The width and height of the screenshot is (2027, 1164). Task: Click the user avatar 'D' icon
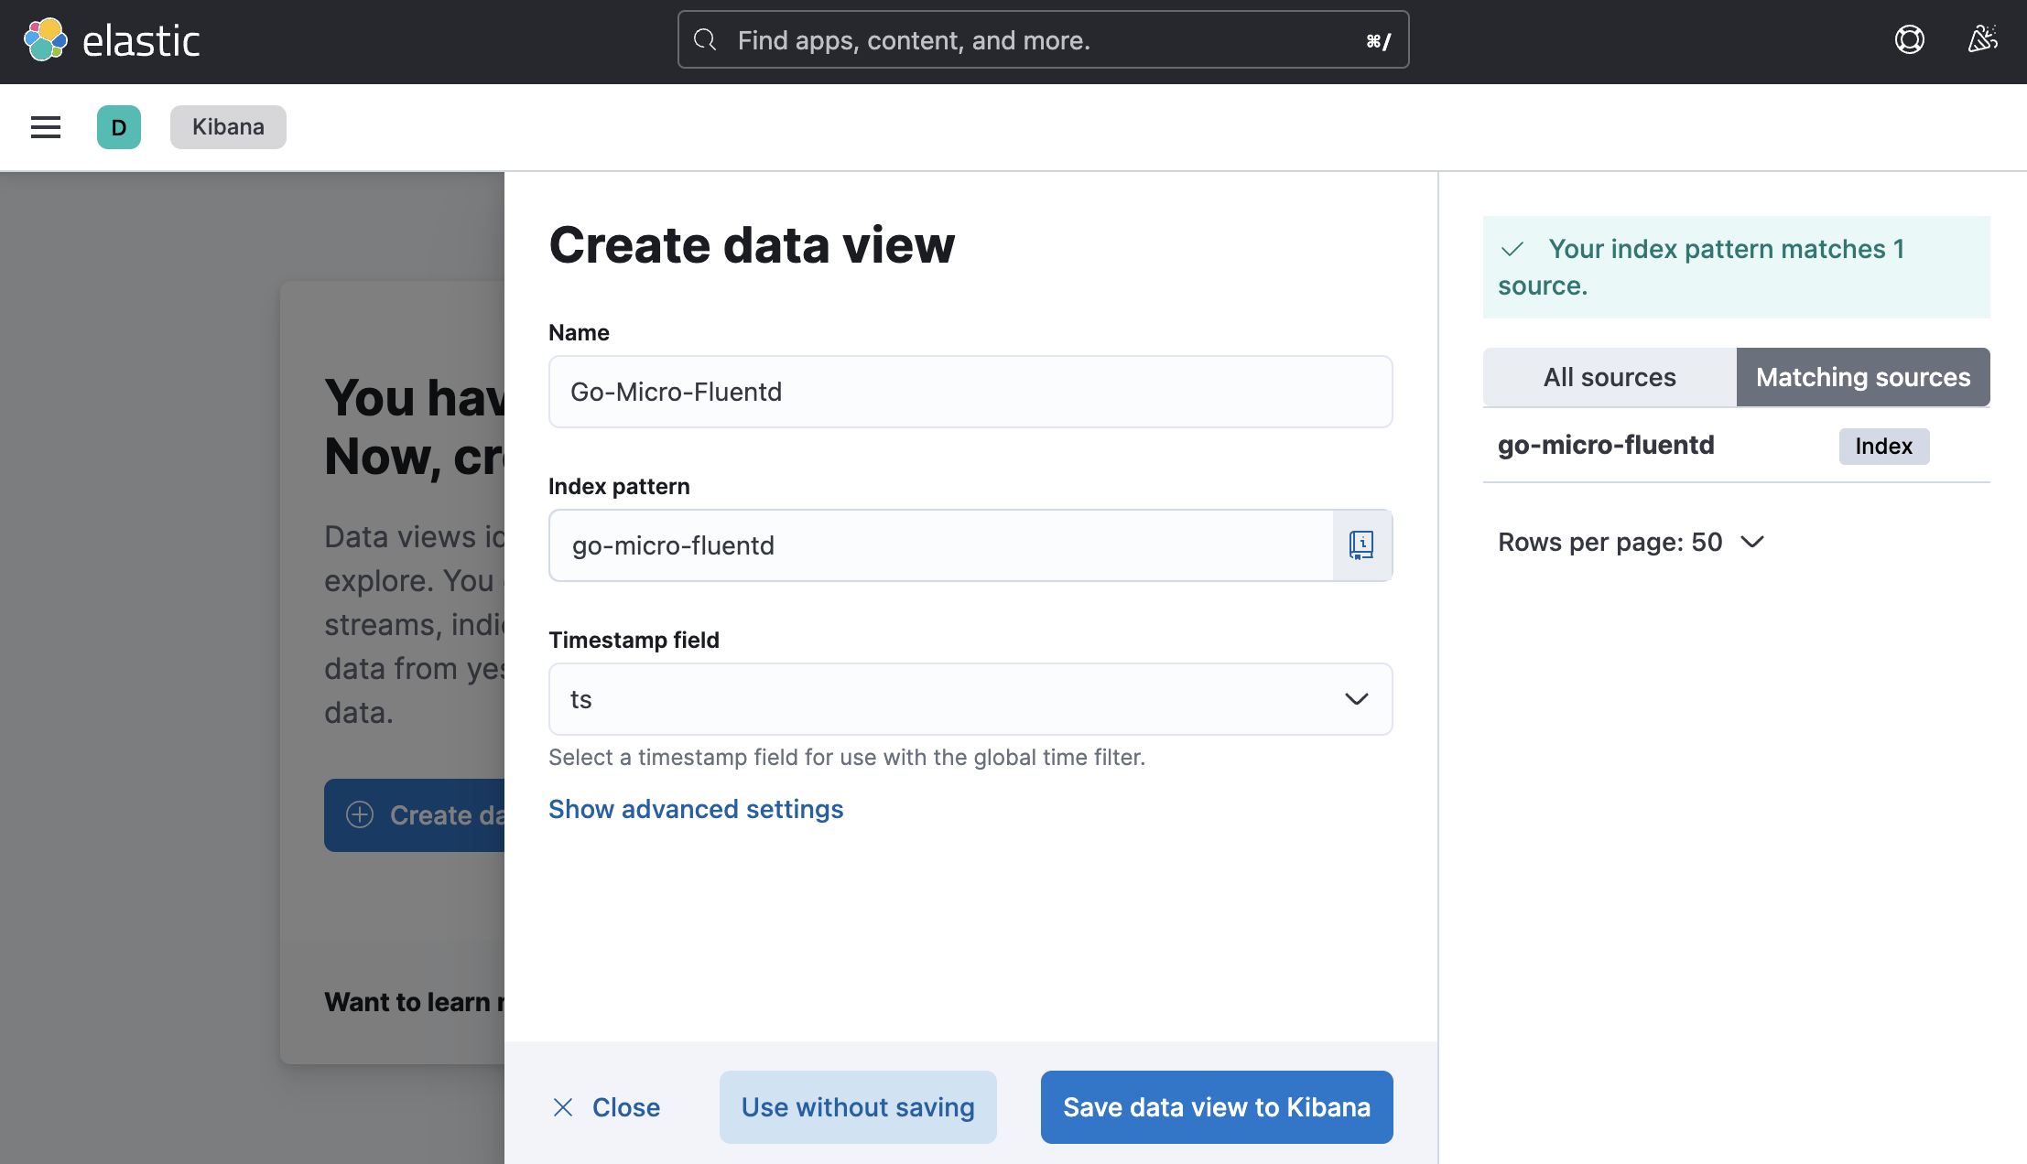[118, 126]
